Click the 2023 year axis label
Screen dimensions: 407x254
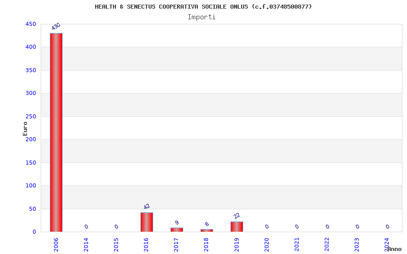pyautogui.click(x=357, y=244)
